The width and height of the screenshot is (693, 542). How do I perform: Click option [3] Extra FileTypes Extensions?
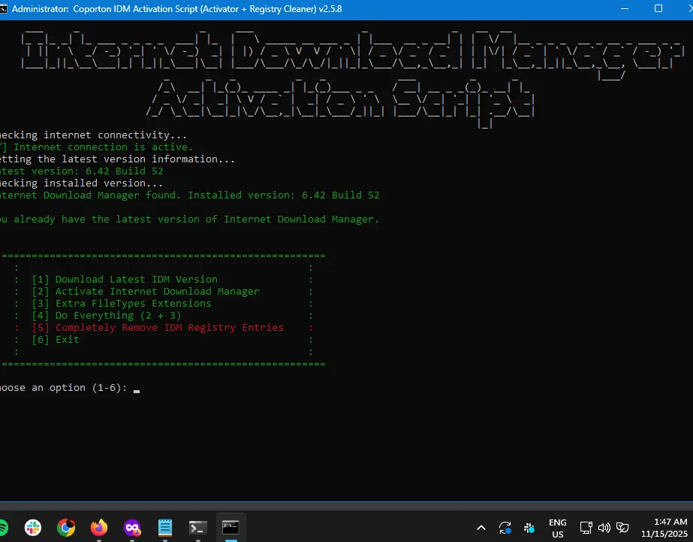tap(122, 303)
